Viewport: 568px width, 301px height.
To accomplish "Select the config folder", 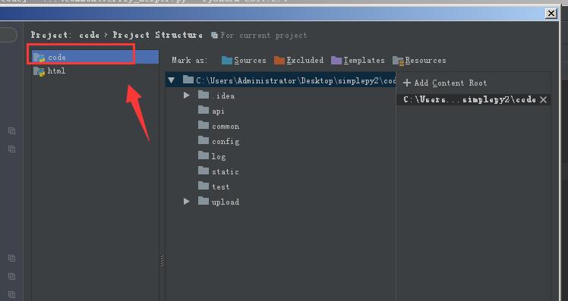I will tap(219, 141).
